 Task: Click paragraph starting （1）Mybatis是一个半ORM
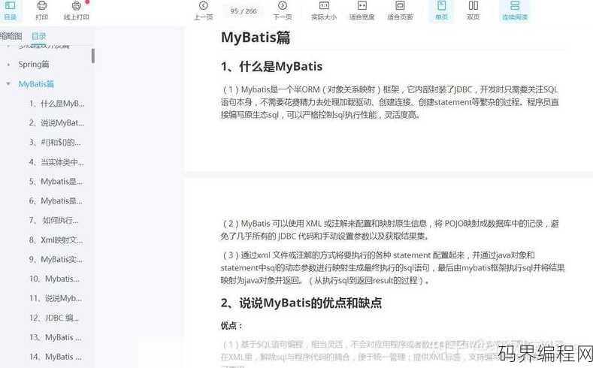coord(390,102)
